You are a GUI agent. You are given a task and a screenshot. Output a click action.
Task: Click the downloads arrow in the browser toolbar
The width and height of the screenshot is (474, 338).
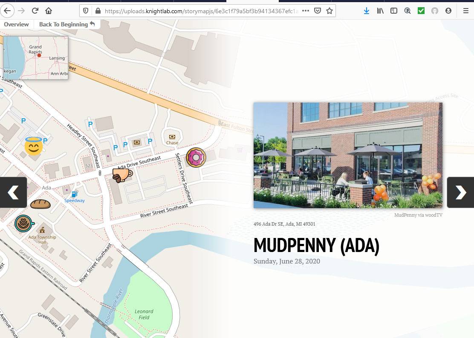pyautogui.click(x=367, y=11)
